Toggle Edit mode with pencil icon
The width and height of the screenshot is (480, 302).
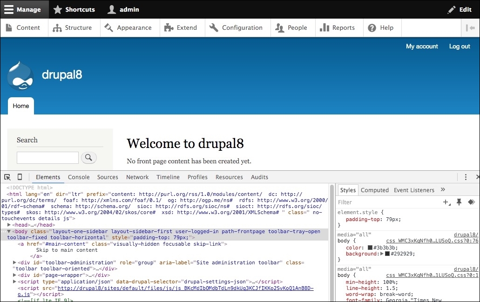pos(460,9)
